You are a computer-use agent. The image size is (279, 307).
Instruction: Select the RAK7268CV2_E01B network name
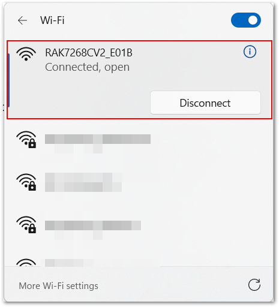[x=89, y=53]
